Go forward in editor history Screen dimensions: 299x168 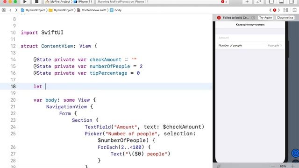(x=16, y=10)
